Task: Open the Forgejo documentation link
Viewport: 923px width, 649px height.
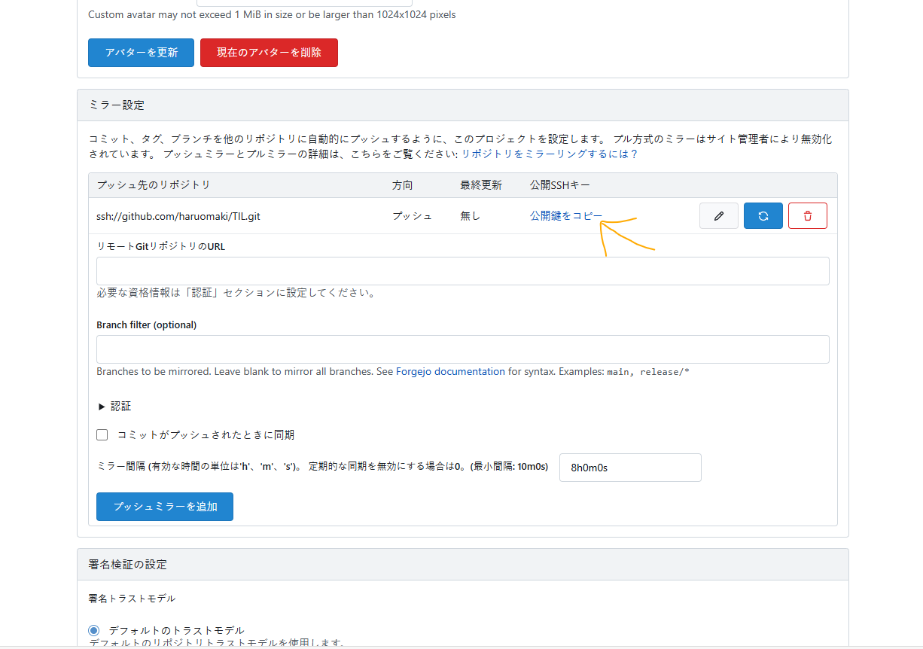Action: tap(450, 372)
